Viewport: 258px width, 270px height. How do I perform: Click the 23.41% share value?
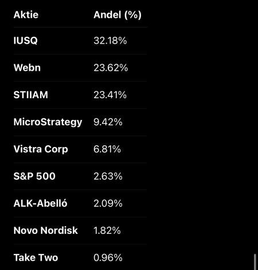point(110,95)
